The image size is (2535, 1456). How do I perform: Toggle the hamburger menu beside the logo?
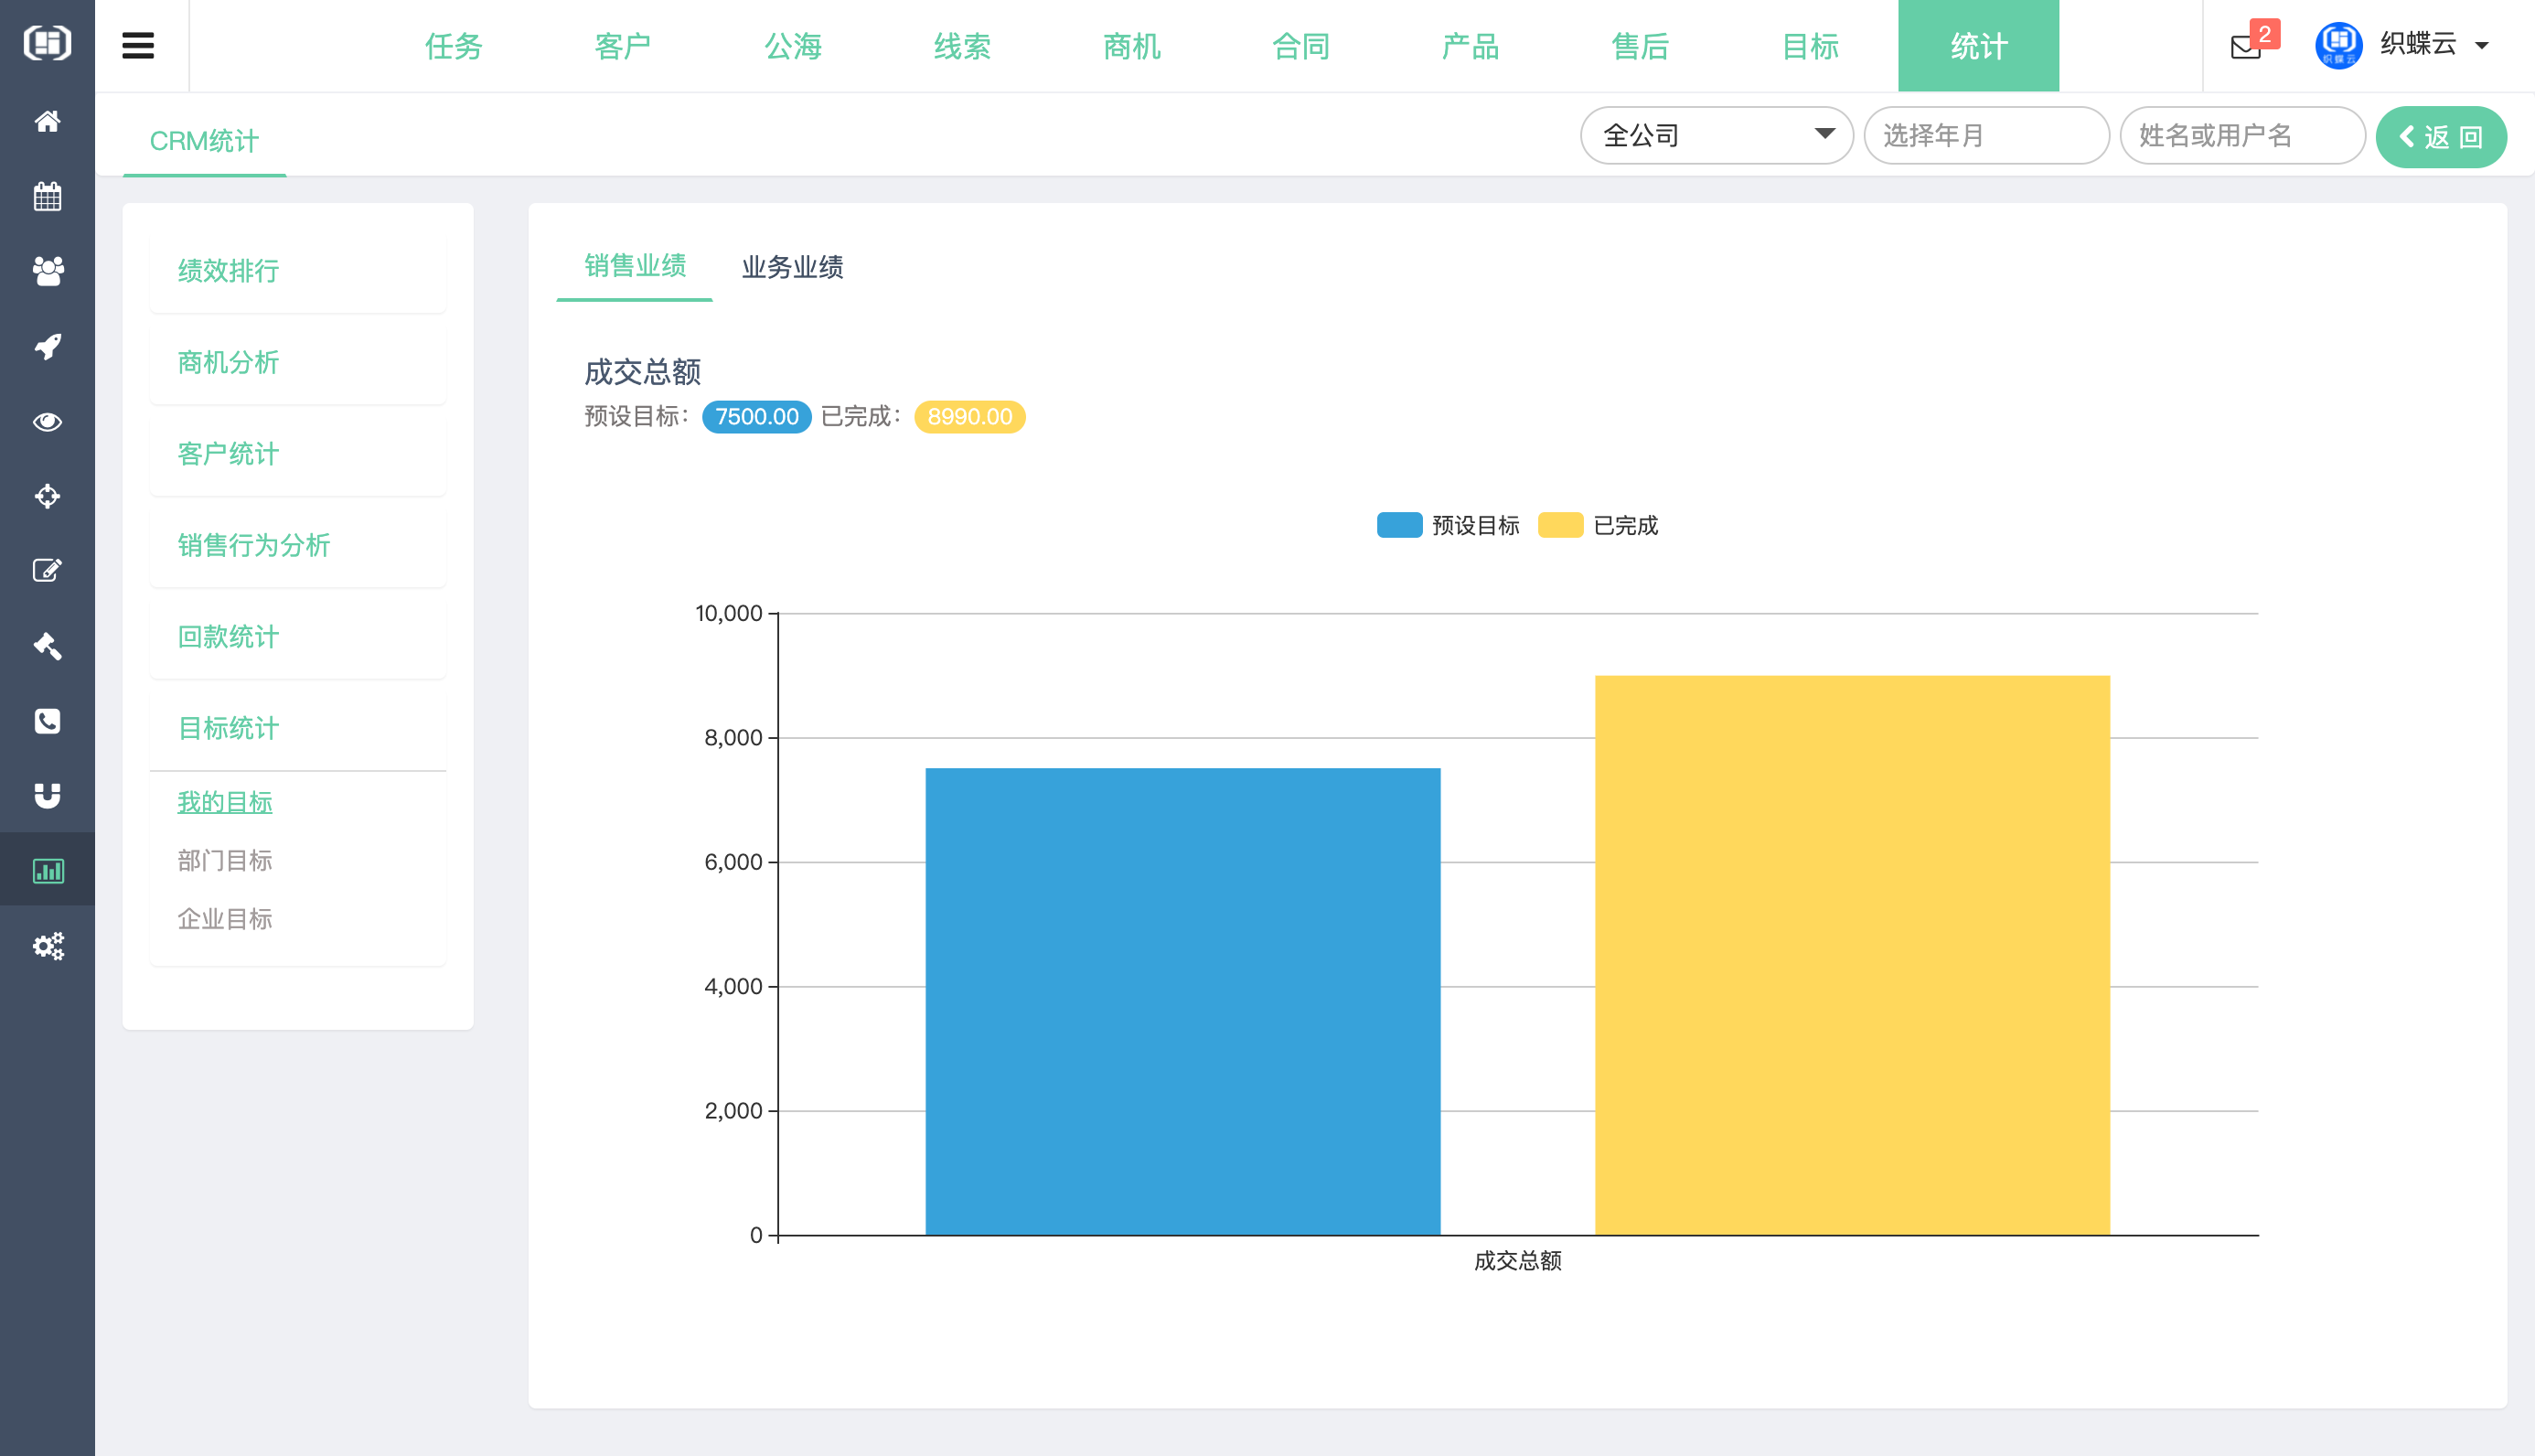click(138, 45)
